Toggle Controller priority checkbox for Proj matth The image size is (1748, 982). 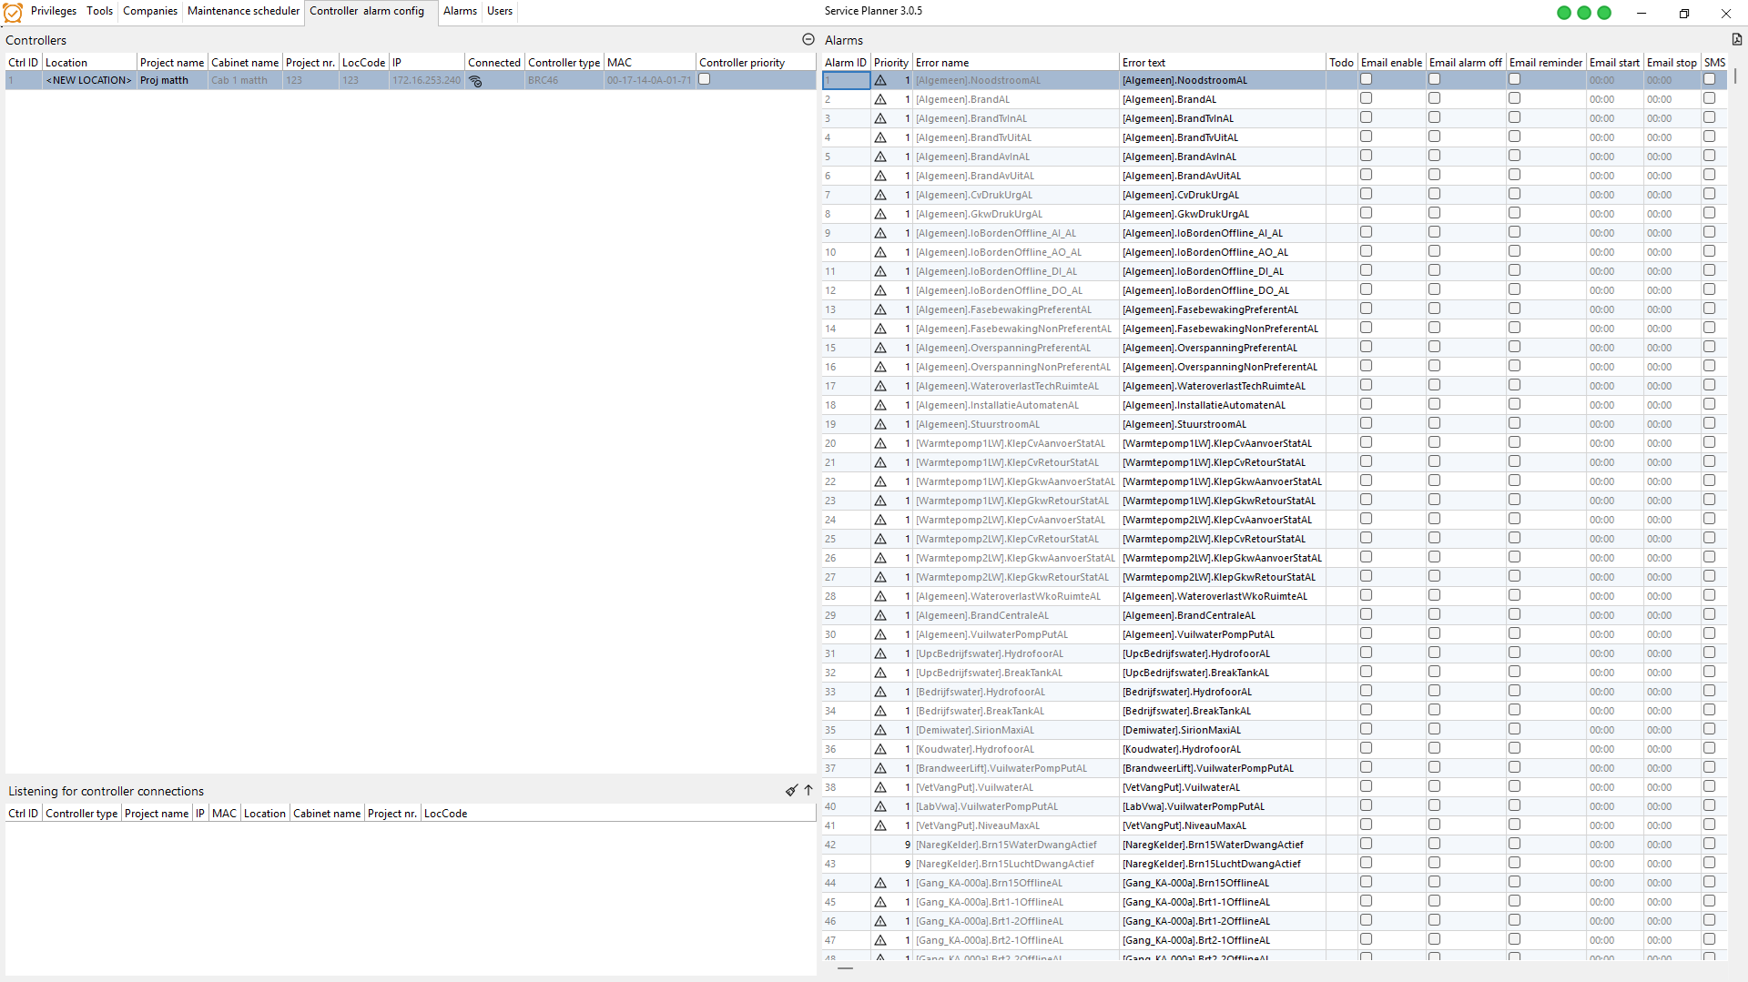pyautogui.click(x=704, y=79)
